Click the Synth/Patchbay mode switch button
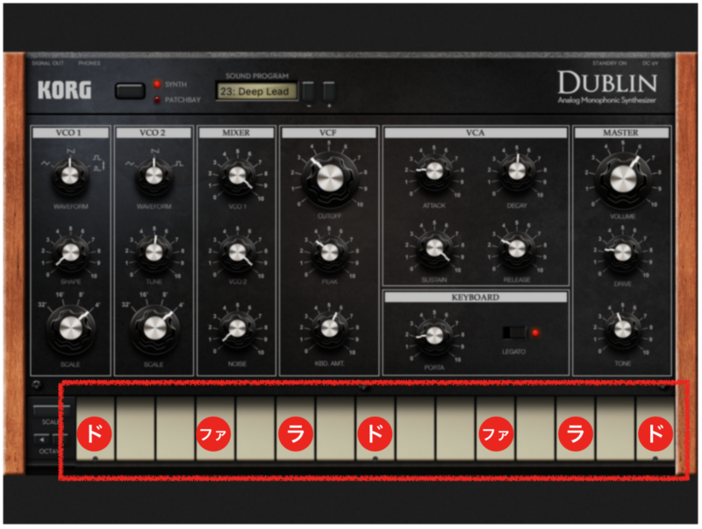The image size is (702, 529). (130, 91)
